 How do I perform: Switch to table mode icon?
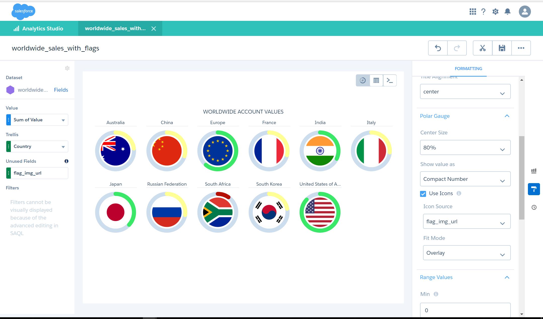(x=376, y=80)
